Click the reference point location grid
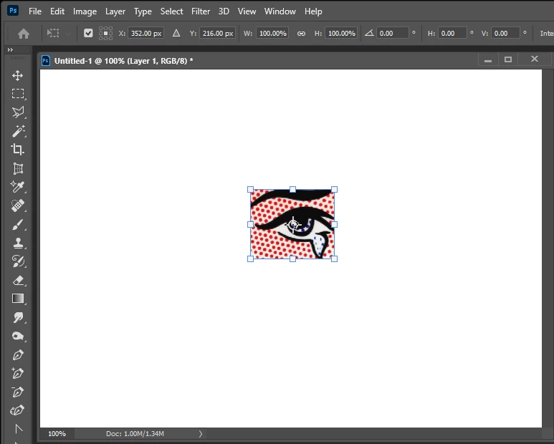This screenshot has width=554, height=444. (x=105, y=33)
